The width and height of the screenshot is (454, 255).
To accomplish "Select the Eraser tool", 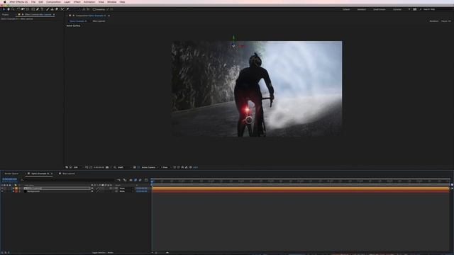I will pos(57,9).
